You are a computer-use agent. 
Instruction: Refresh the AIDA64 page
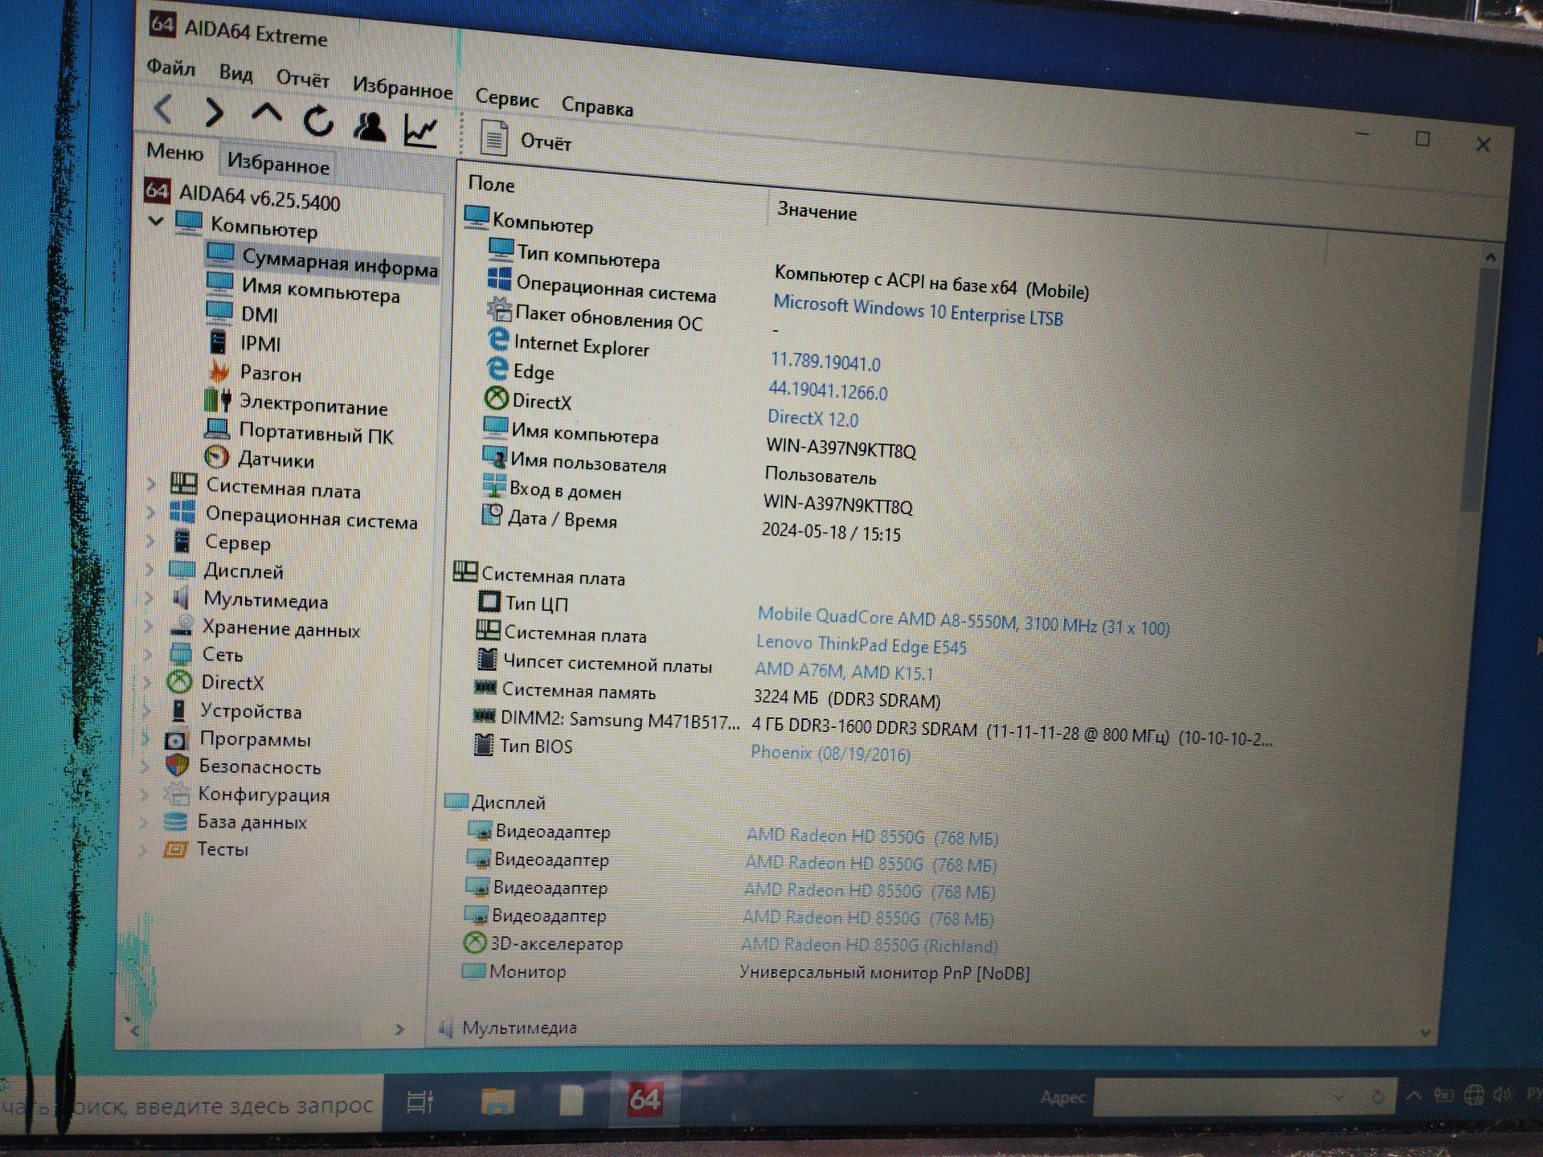click(318, 121)
